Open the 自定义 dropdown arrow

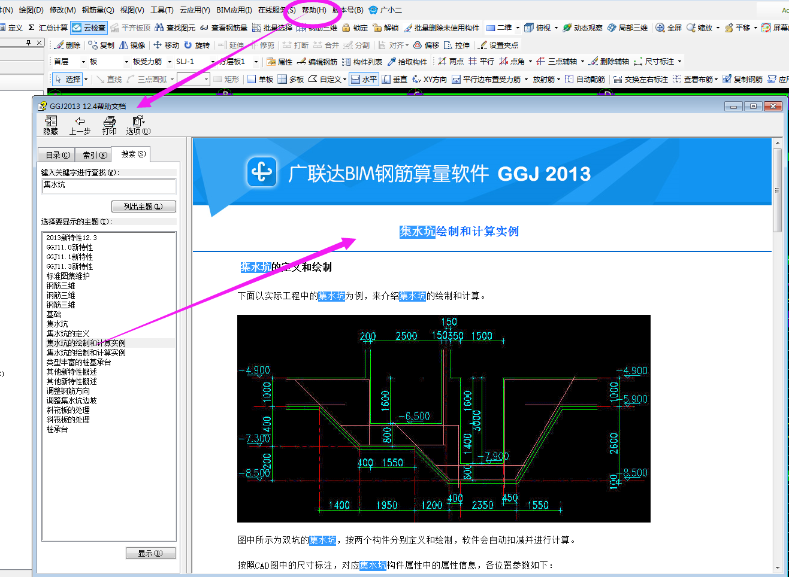[x=344, y=79]
